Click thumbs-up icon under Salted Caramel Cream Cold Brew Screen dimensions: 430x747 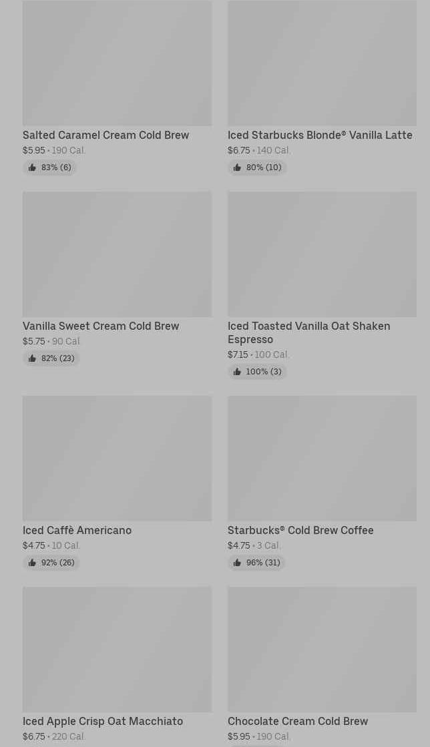click(32, 168)
